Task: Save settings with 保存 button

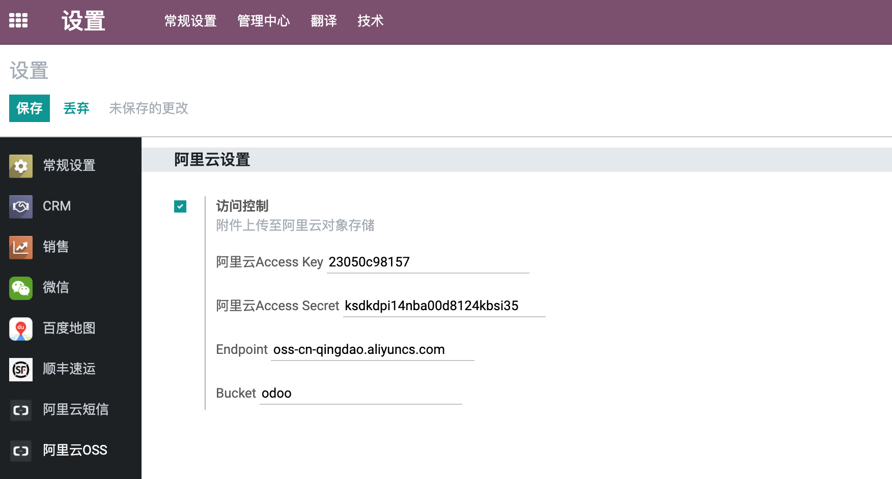Action: [x=29, y=108]
